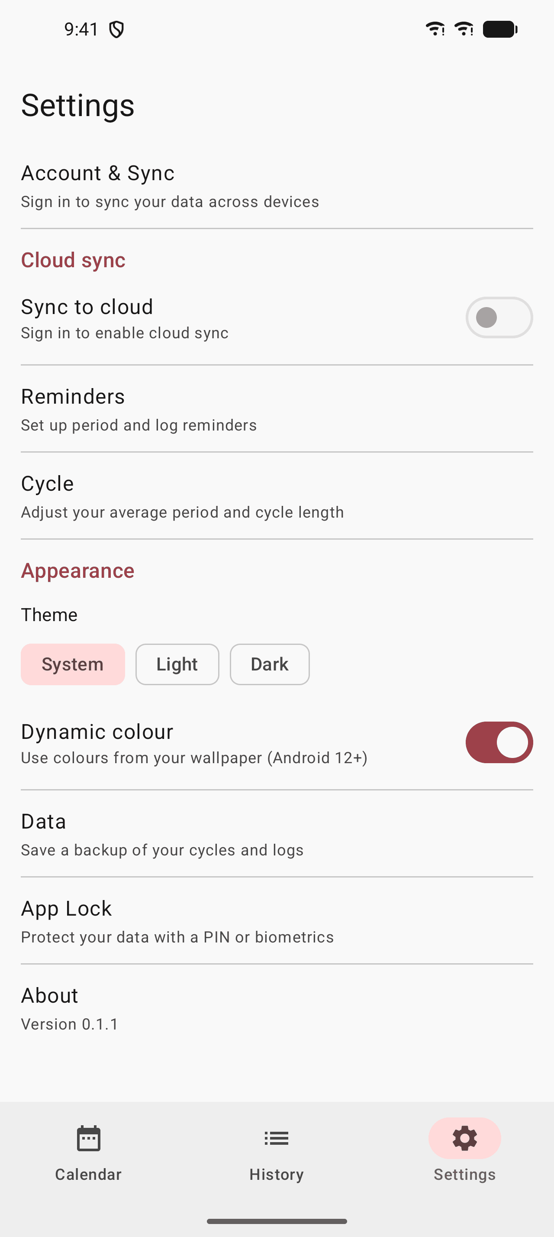Open the Calendar tab icon
Viewport: 554px width, 1237px height.
click(88, 1138)
